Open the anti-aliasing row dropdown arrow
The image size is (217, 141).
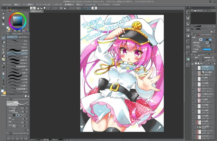coord(27,115)
